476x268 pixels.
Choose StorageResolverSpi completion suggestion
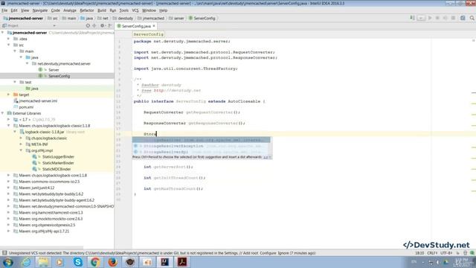201,152
